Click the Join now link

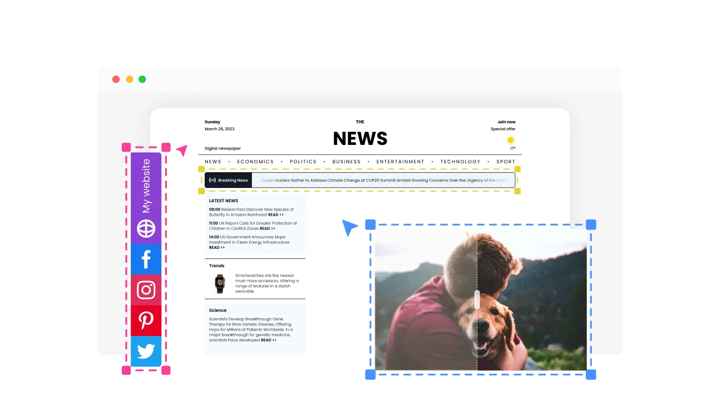pos(506,122)
